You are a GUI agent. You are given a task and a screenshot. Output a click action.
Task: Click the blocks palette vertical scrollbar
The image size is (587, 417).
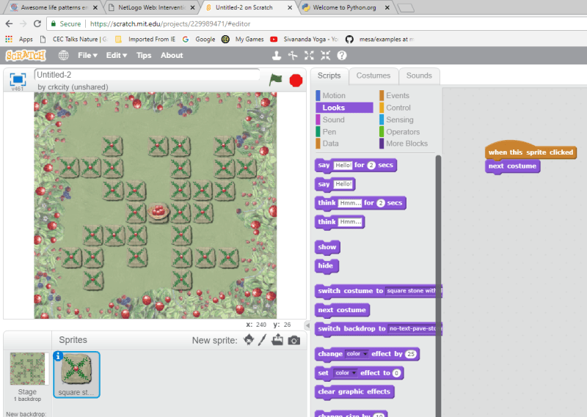pyautogui.click(x=438, y=286)
